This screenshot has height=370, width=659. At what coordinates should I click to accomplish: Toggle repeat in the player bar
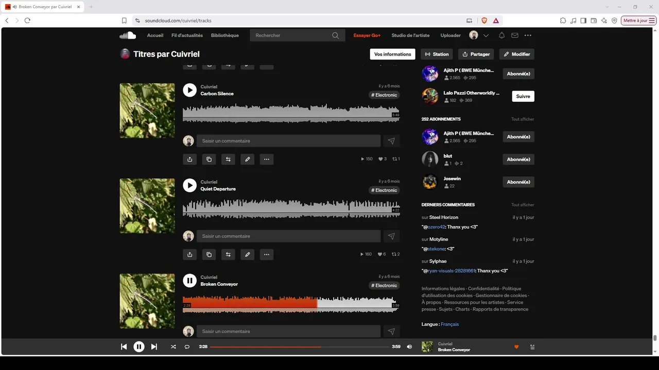click(187, 347)
